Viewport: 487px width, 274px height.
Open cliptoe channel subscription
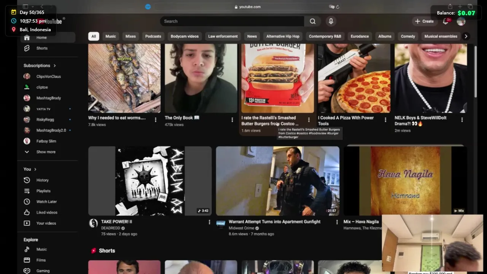point(48,87)
